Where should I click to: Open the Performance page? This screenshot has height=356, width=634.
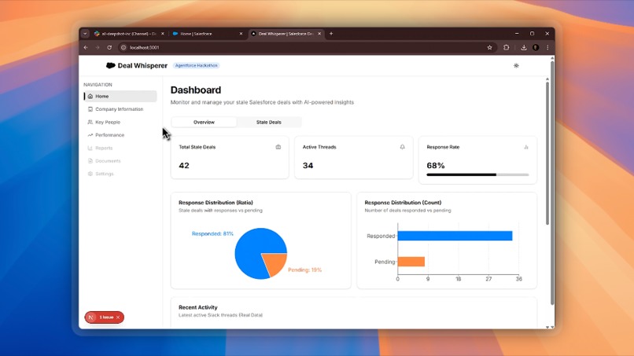point(120,135)
